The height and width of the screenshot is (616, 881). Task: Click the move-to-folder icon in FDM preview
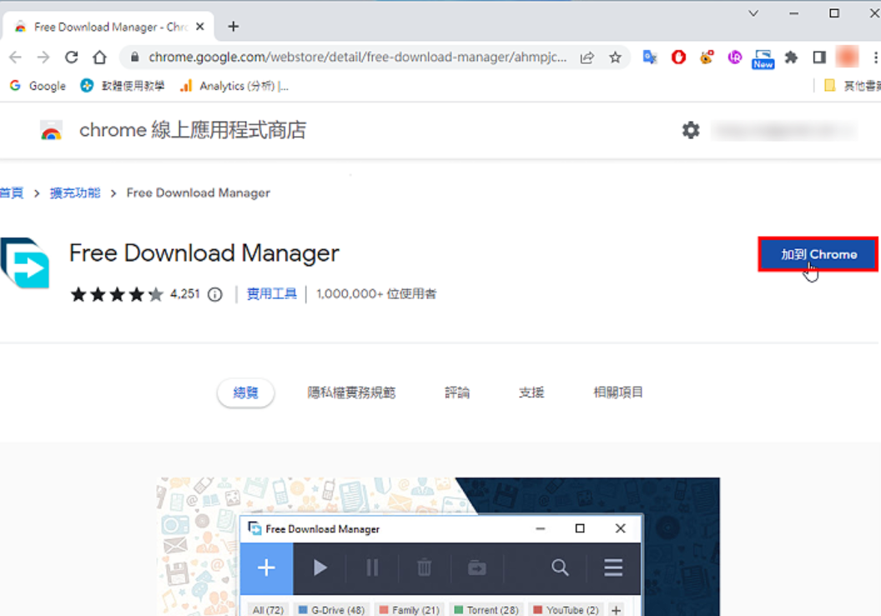coord(477,568)
